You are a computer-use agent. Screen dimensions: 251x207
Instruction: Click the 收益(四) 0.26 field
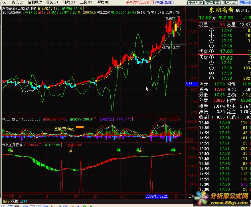tap(212, 117)
